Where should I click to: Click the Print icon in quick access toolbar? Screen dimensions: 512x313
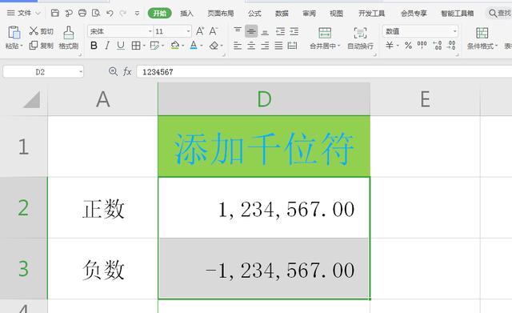pyautogui.click(x=82, y=13)
